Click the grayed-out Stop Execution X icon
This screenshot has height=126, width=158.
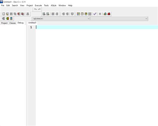coord(100,14)
